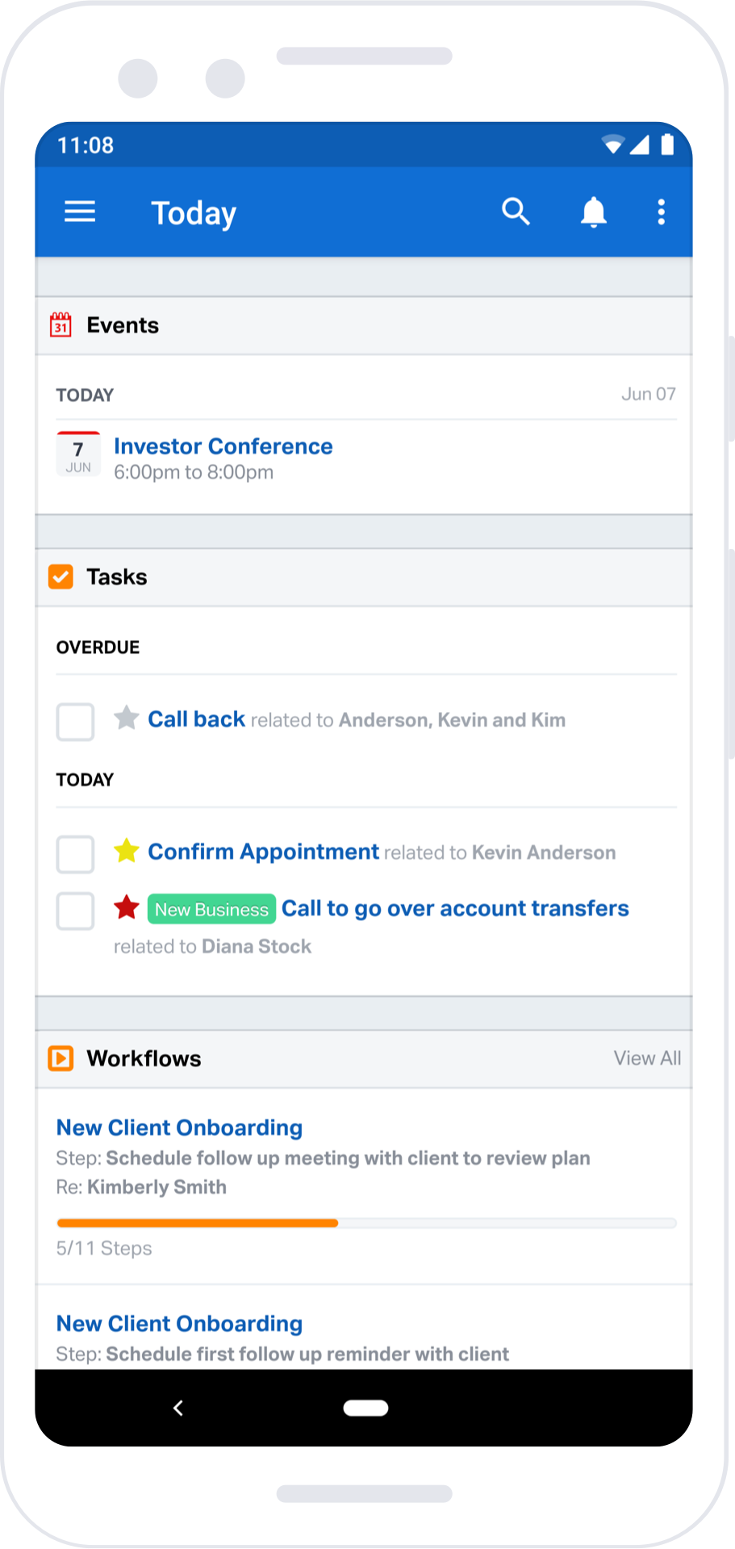Select the New Business tag label
Image resolution: width=735 pixels, height=1549 pixels.
pos(211,910)
